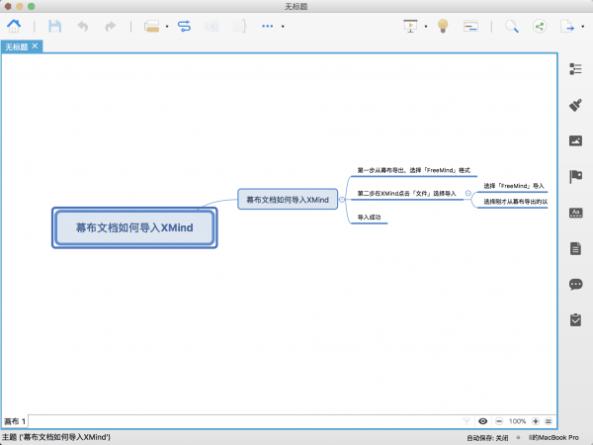Click the topic insert icon in toolbar
Image resolution: width=593 pixels, height=445 pixels.
(x=151, y=26)
